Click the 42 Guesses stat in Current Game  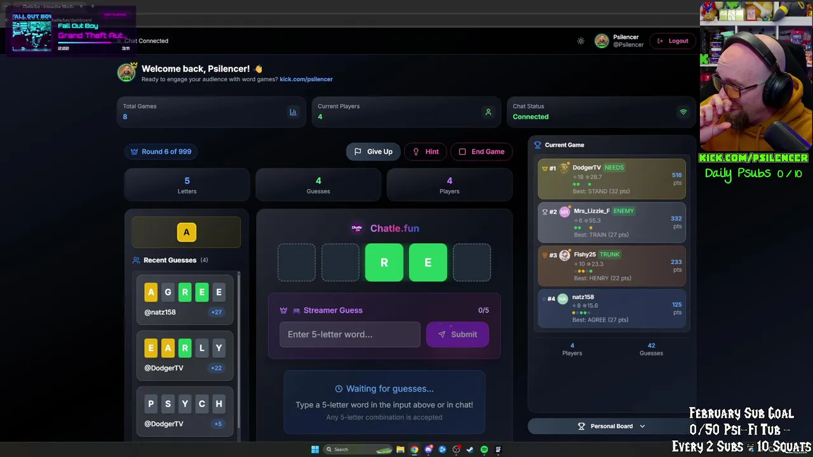(x=651, y=349)
